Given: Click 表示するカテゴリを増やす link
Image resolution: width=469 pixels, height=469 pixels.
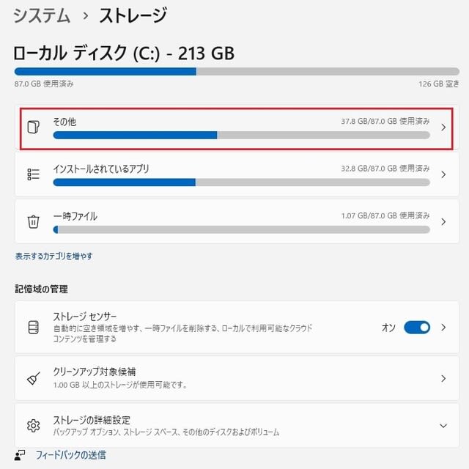Looking at the screenshot, I should (x=53, y=256).
